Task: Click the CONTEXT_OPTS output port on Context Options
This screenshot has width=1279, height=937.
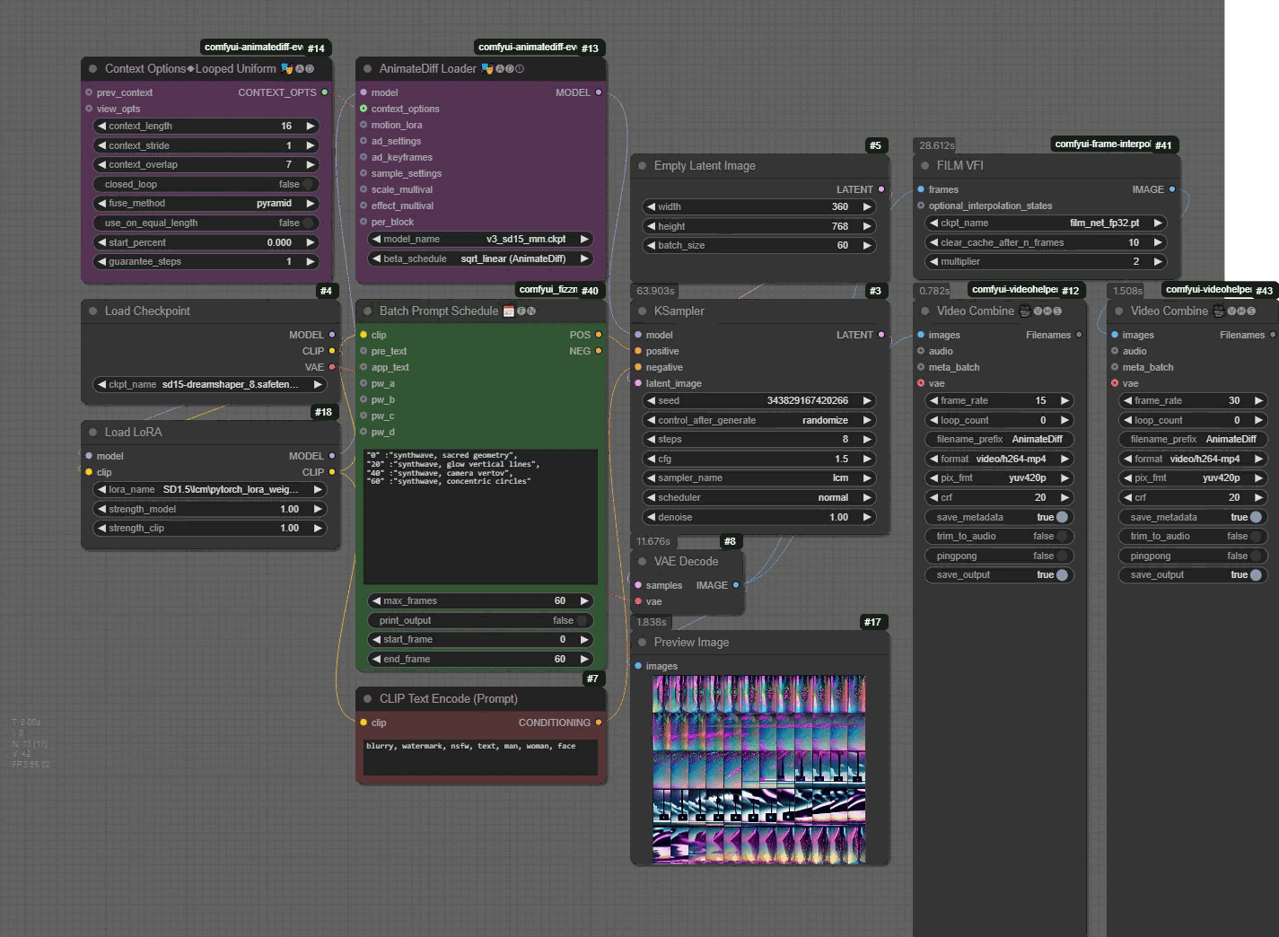Action: tap(325, 92)
